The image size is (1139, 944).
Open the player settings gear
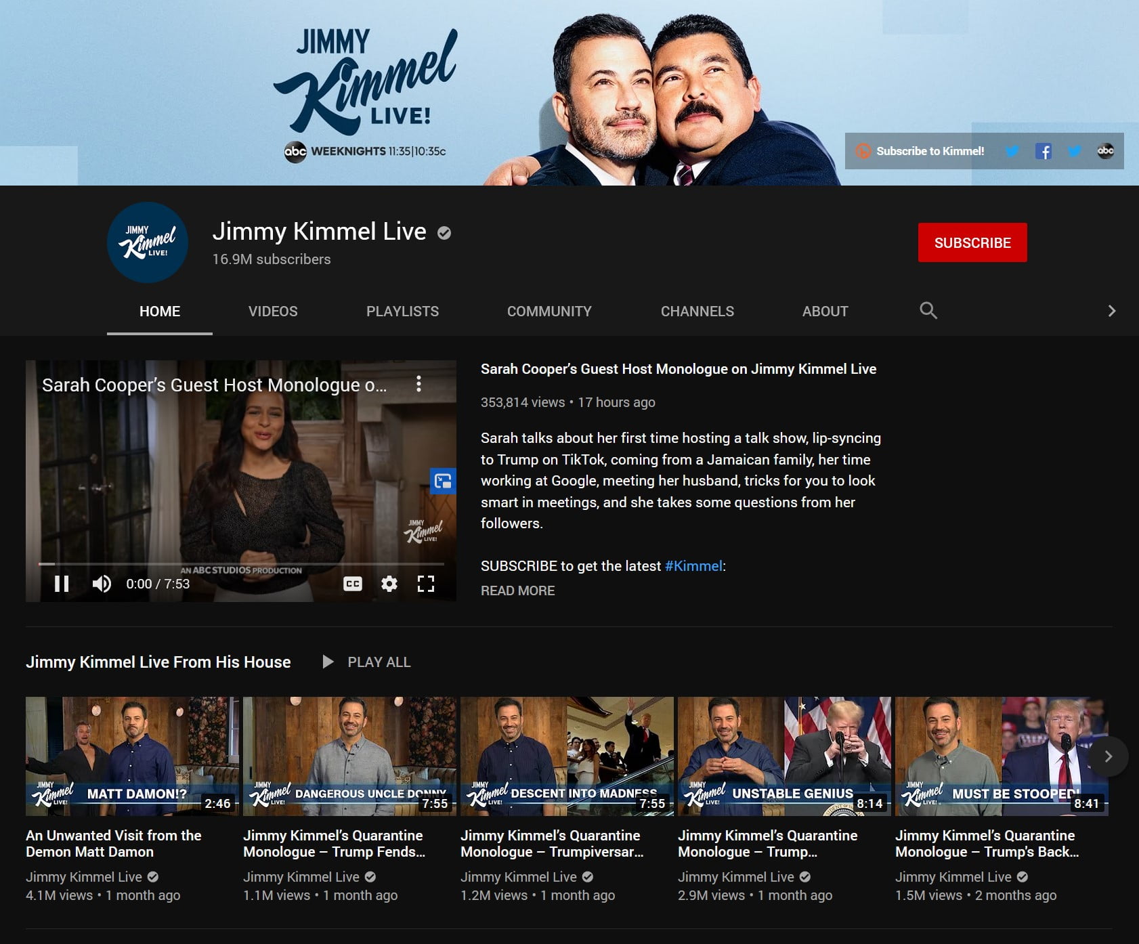pyautogui.click(x=389, y=584)
